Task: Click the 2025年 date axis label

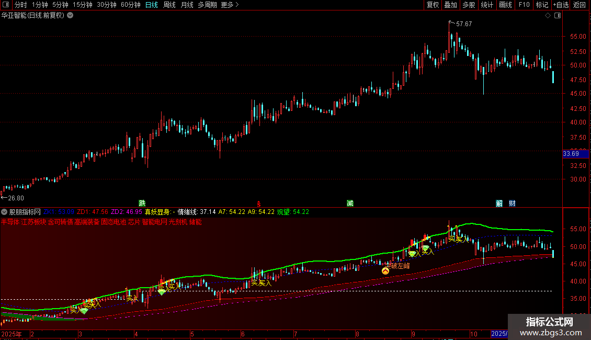Action: [x=12, y=334]
